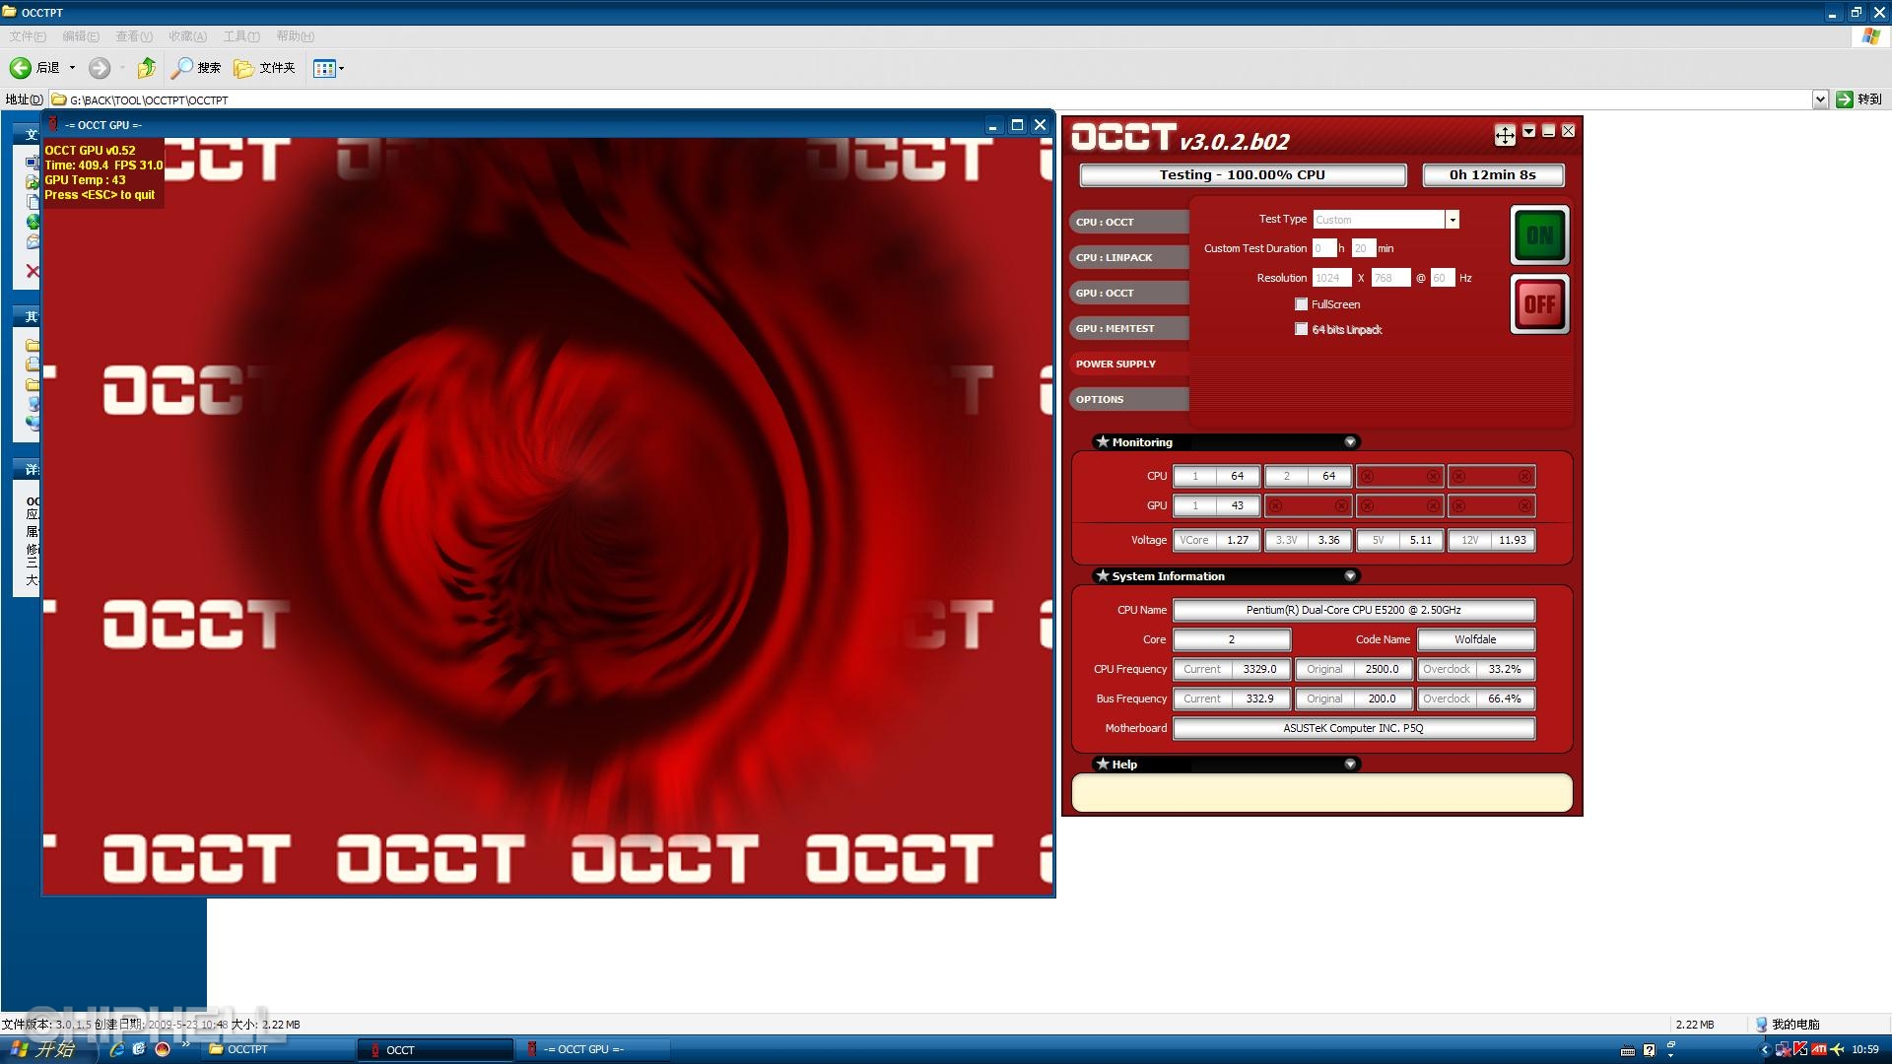This screenshot has width=1892, height=1064.
Task: Switch to OCCTPT folder taskbar button
Action: point(277,1050)
